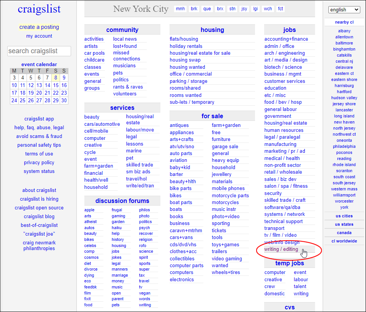Open the community section heading

[x=122, y=30]
